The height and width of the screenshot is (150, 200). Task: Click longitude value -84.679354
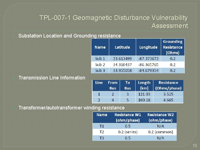pos(148,71)
